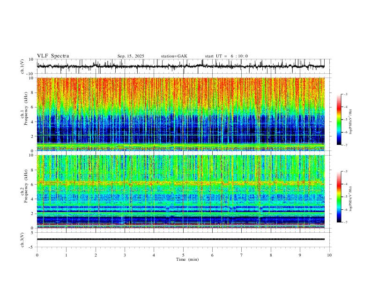The height and width of the screenshot is (286, 371).
Task: Click the ch.3 flat voltage trace
Action: point(180,239)
